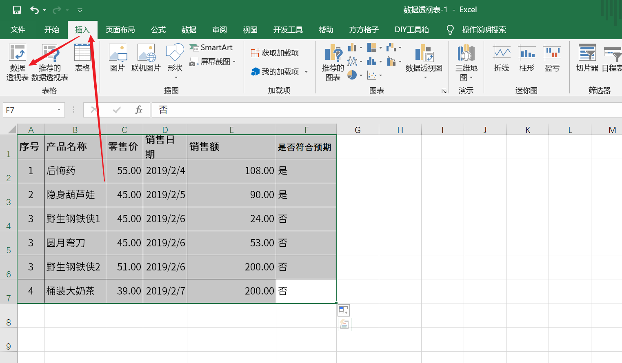Expand My Add-ins (我的加载项) dropdown
This screenshot has width=622, height=363.
pyautogui.click(x=306, y=72)
